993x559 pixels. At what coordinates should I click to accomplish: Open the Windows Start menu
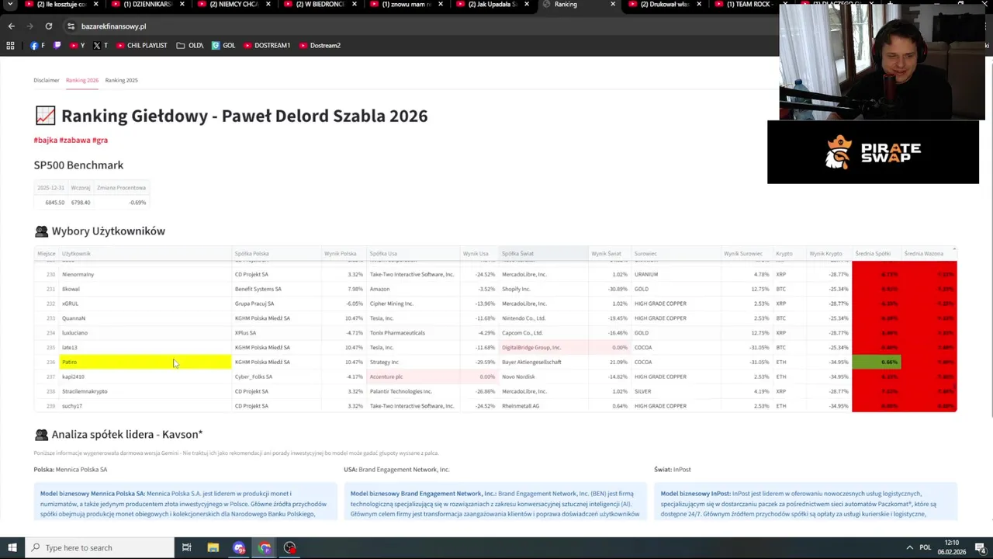12,547
